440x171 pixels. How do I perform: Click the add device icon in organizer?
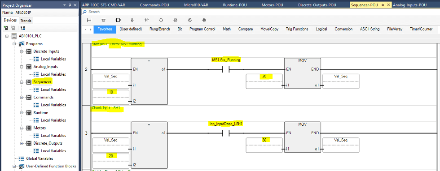coord(5,28)
